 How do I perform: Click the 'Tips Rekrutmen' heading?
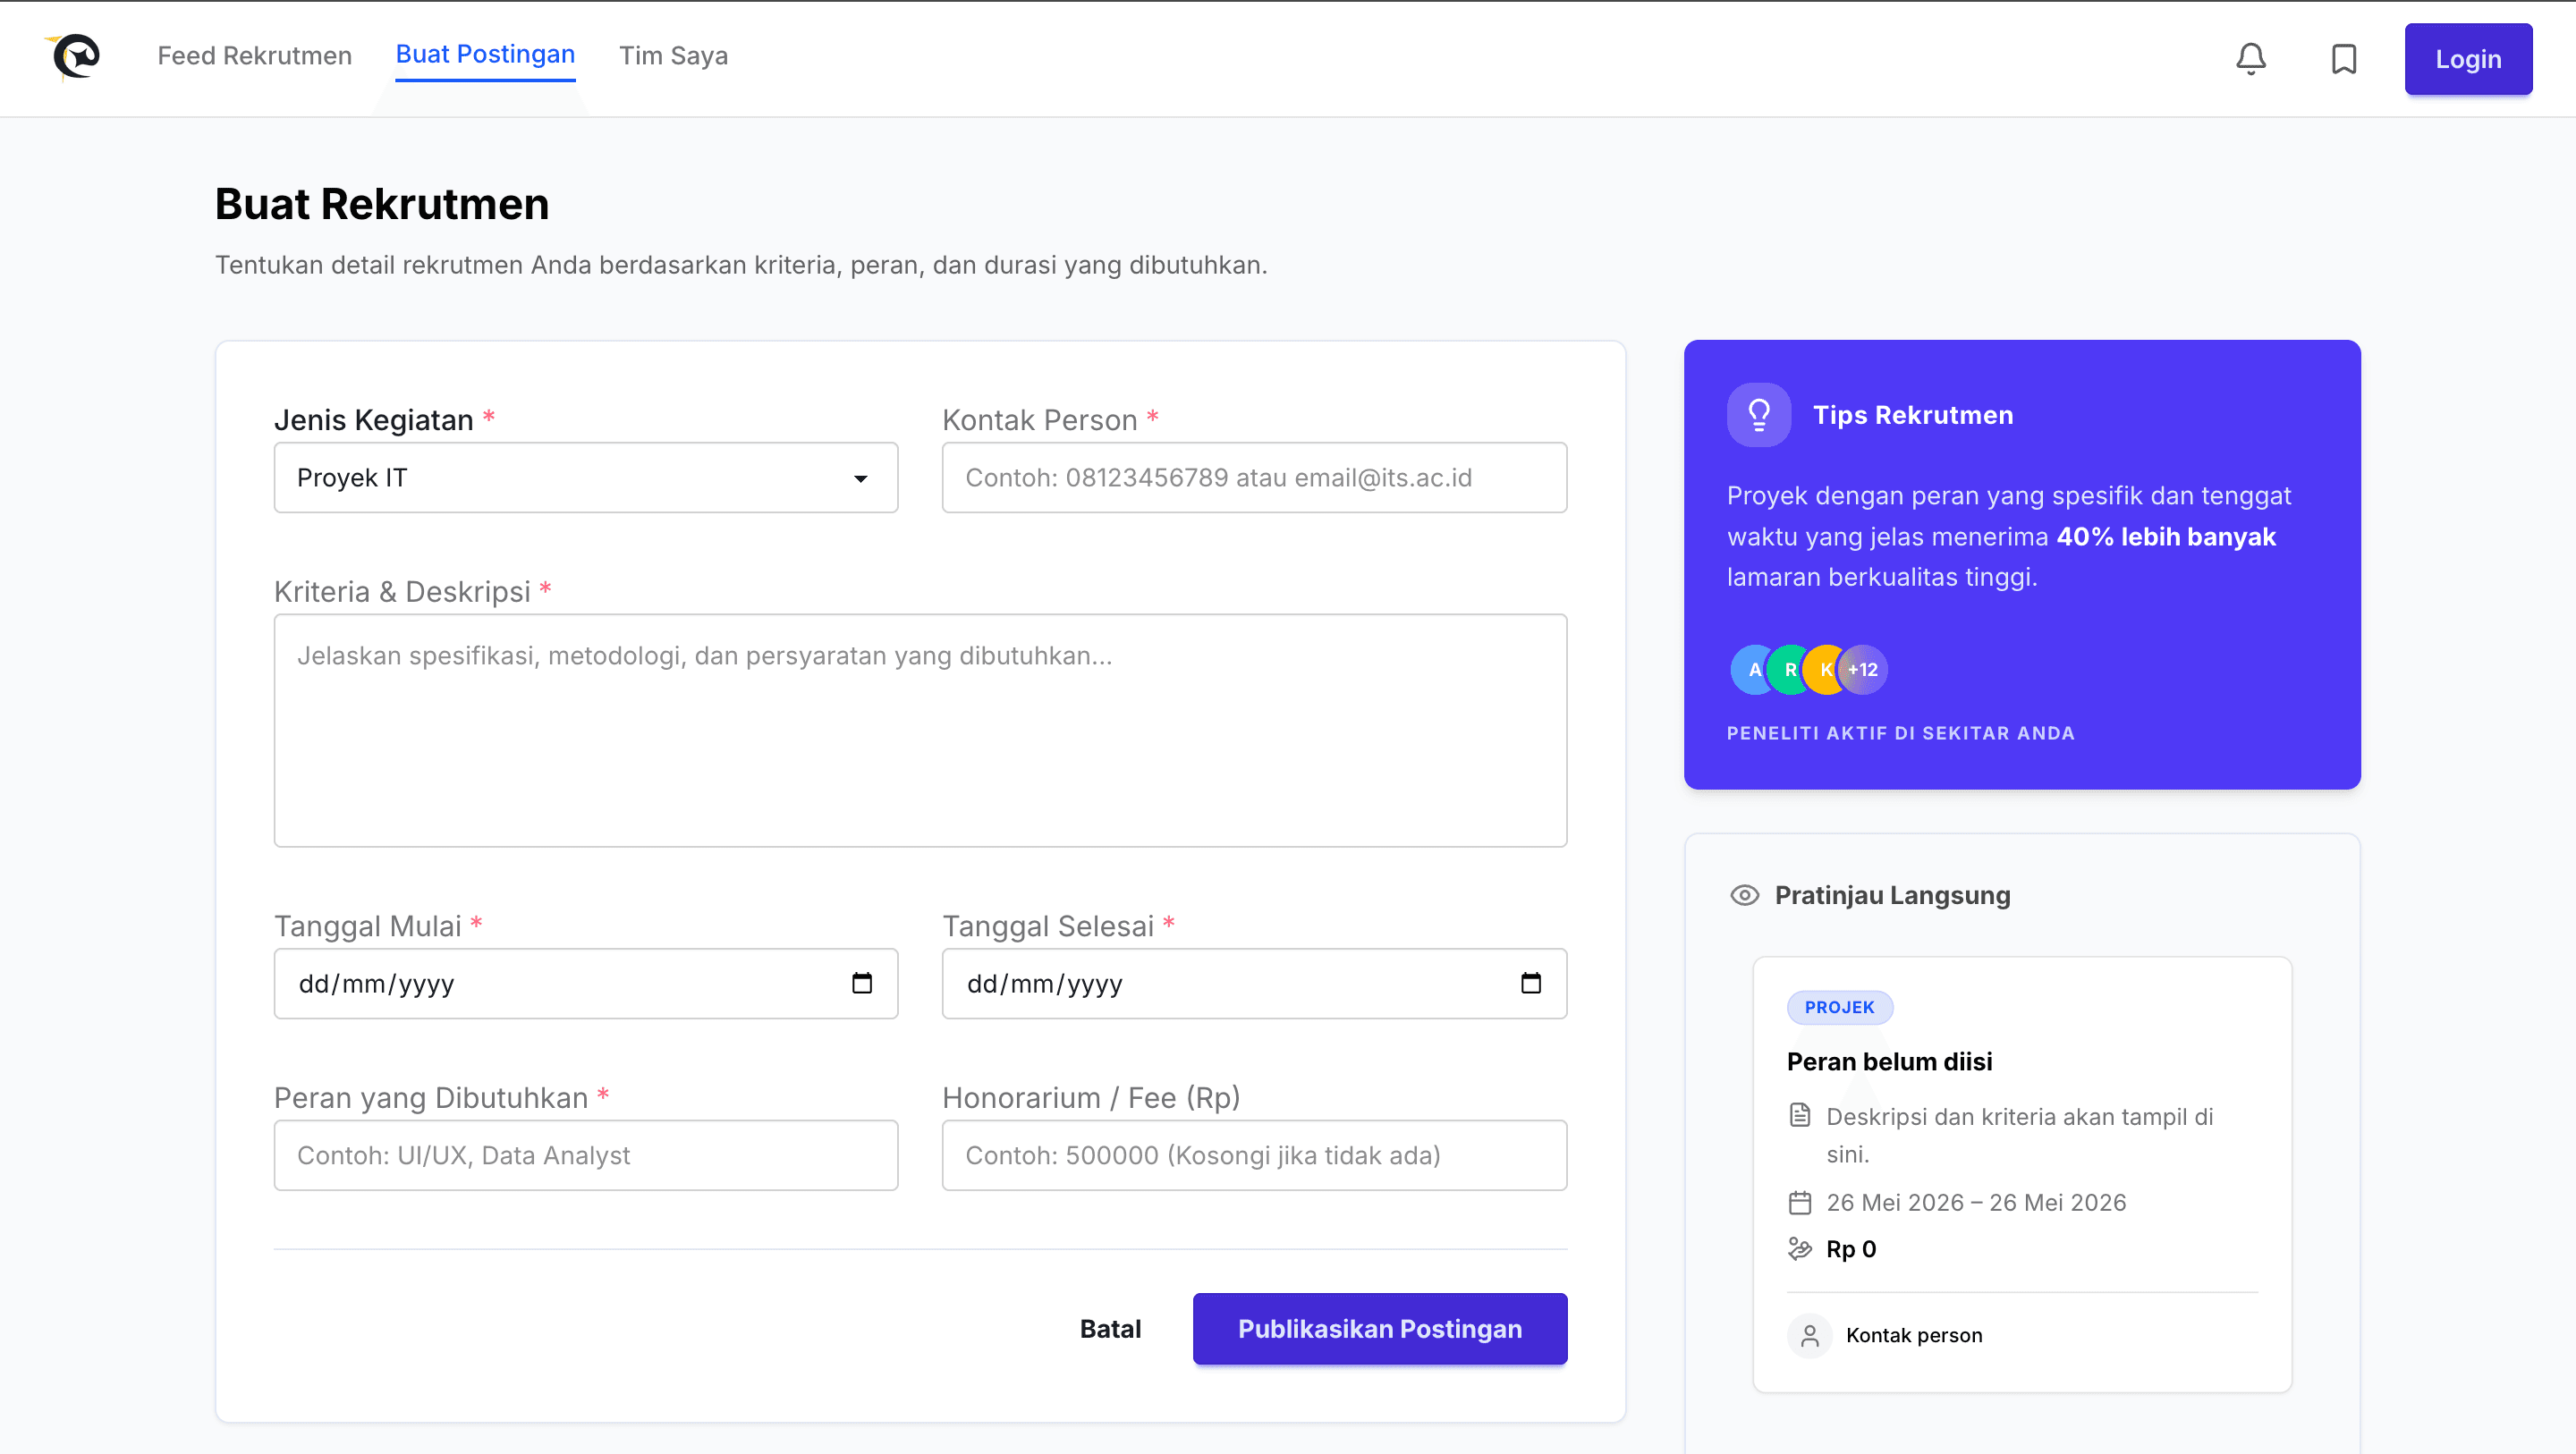click(x=1913, y=415)
